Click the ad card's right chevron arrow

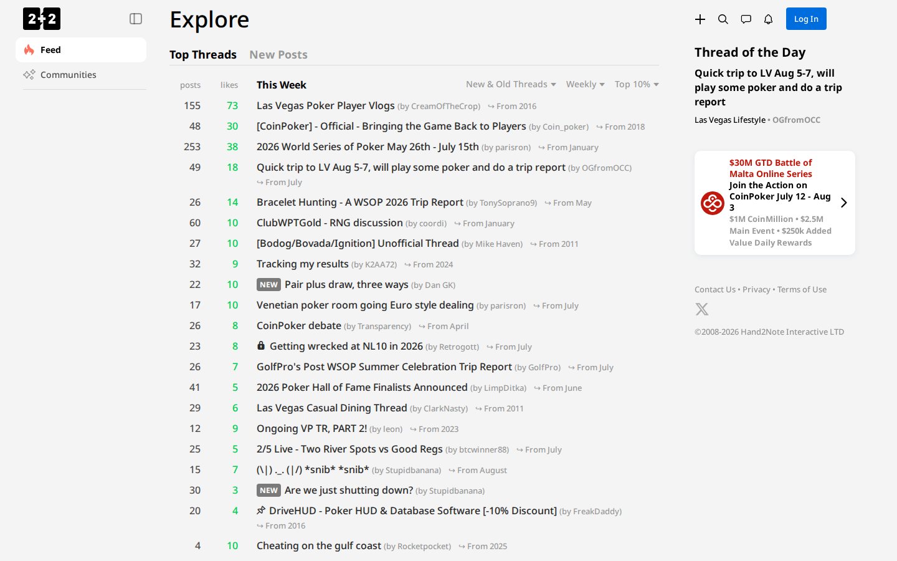(843, 203)
